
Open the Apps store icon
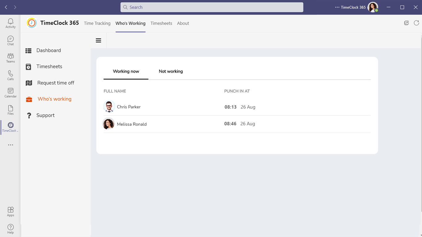tap(11, 211)
